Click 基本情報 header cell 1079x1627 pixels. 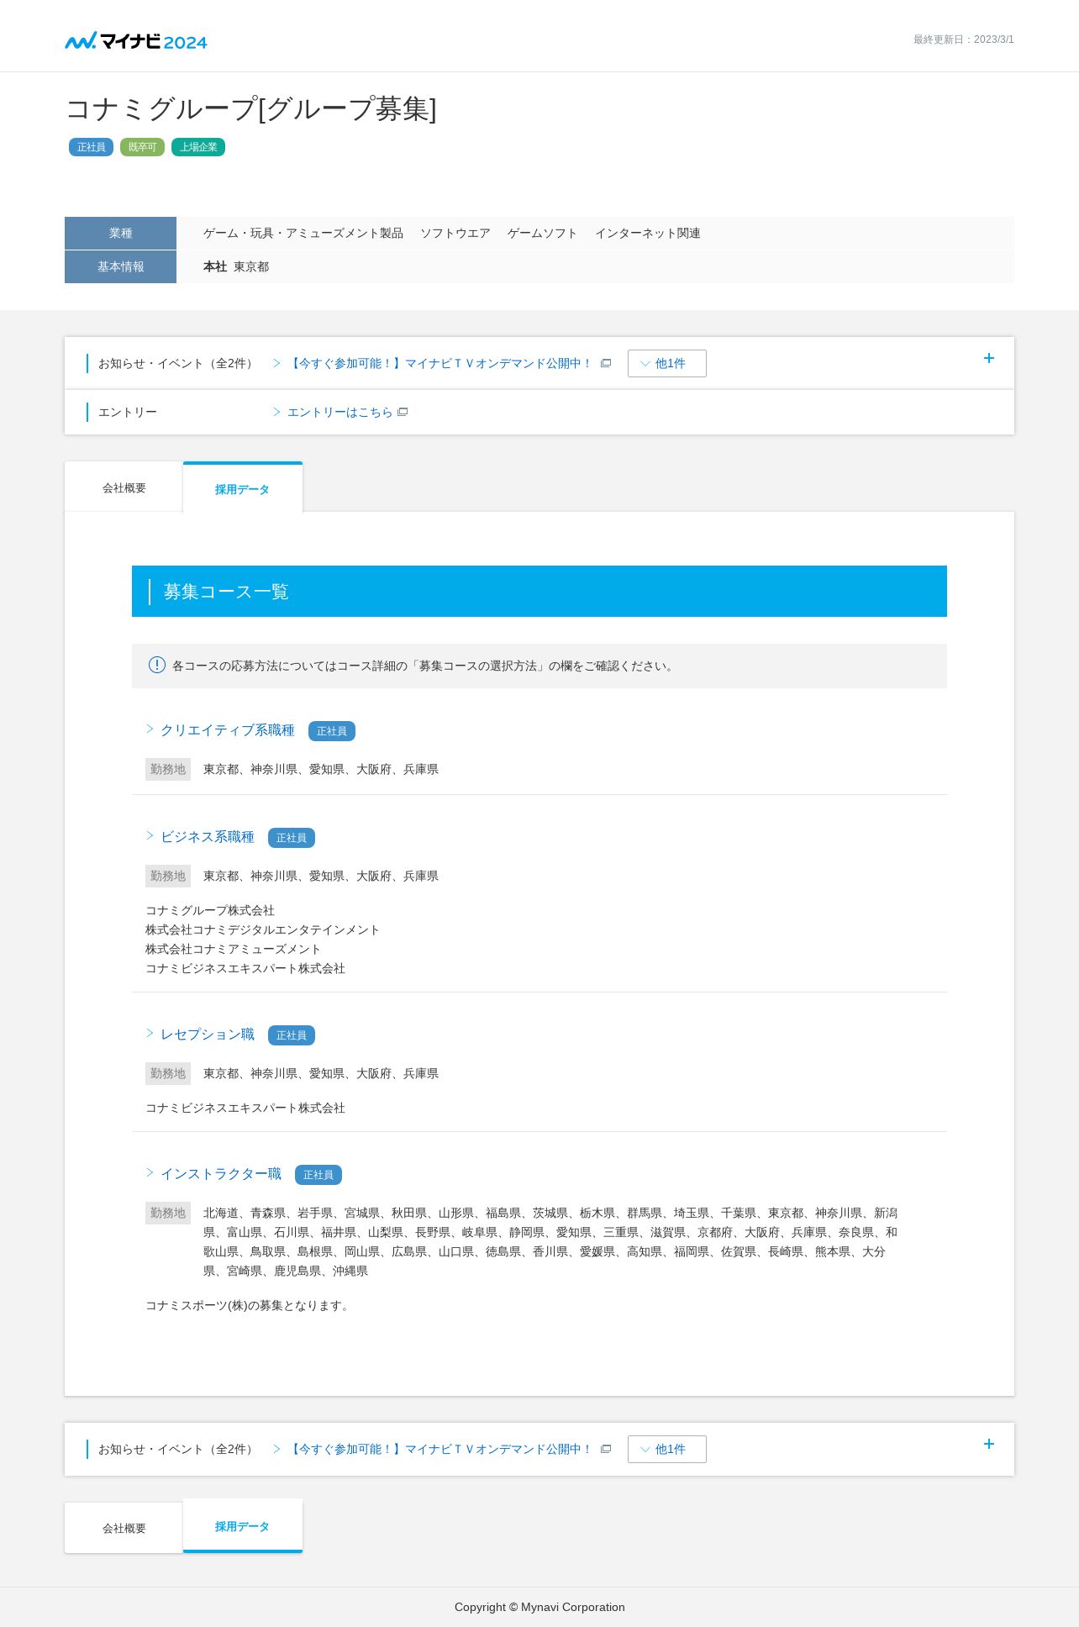[x=120, y=266]
